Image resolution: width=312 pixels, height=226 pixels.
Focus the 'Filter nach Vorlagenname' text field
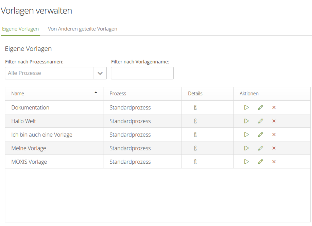142,73
